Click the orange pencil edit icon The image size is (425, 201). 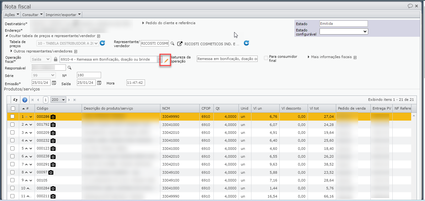click(x=166, y=60)
